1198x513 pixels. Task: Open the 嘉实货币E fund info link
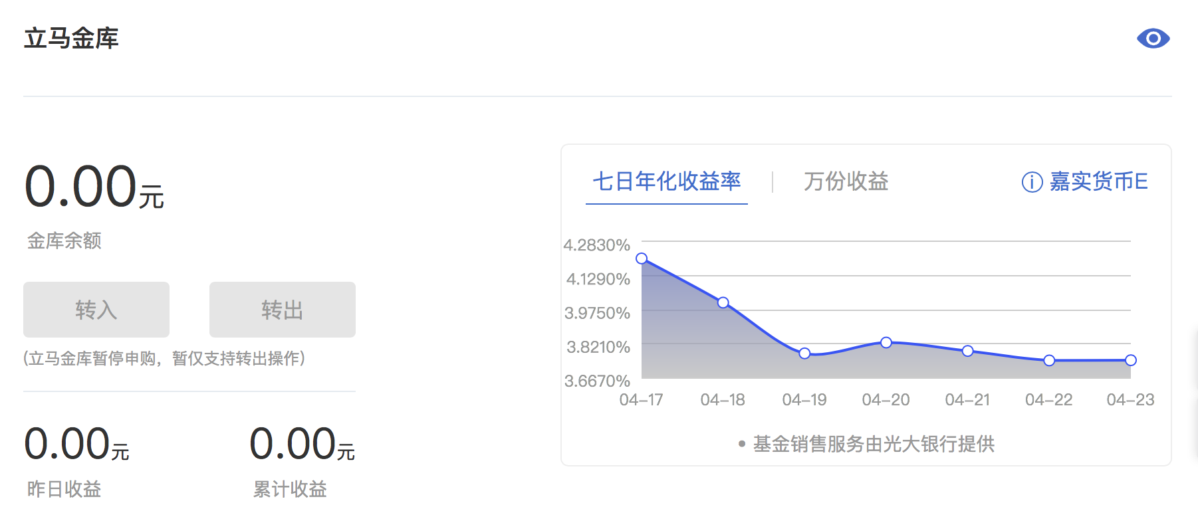pyautogui.click(x=1098, y=181)
